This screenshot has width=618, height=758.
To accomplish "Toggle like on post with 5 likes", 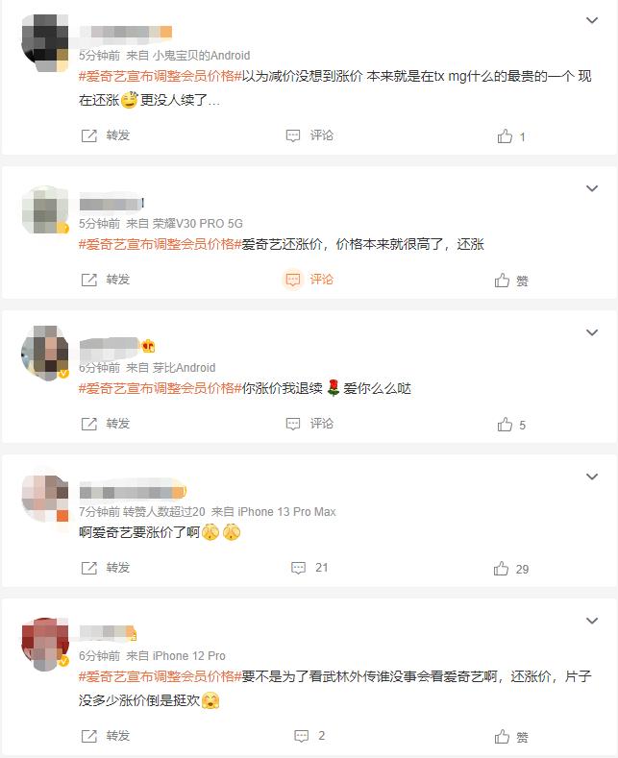I will click(510, 425).
